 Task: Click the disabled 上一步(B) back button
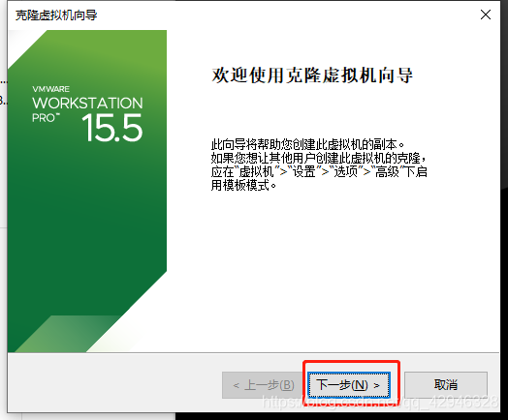tap(263, 385)
